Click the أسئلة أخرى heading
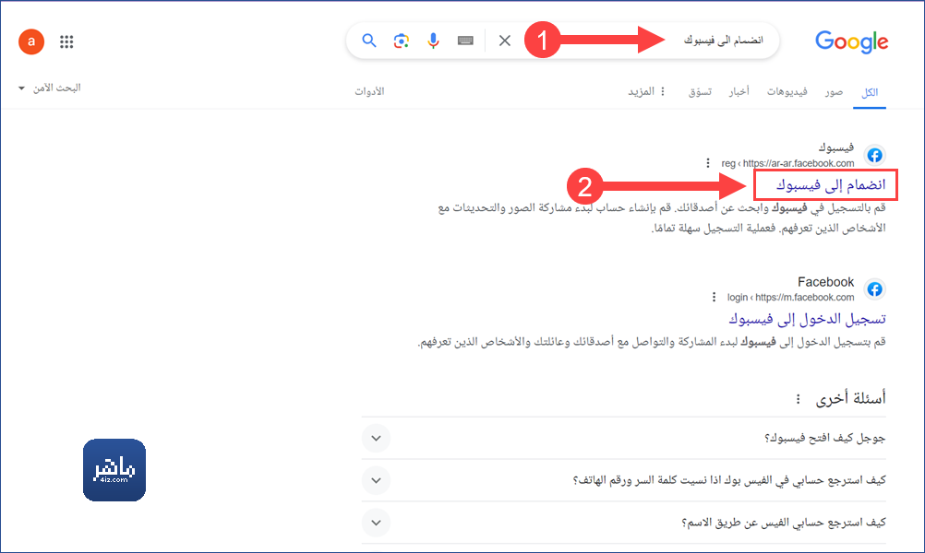The width and height of the screenshot is (925, 553). (850, 399)
